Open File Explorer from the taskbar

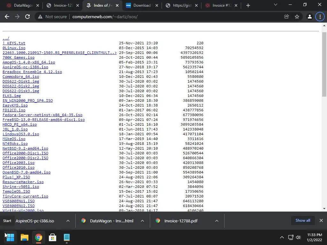[x=24, y=237]
